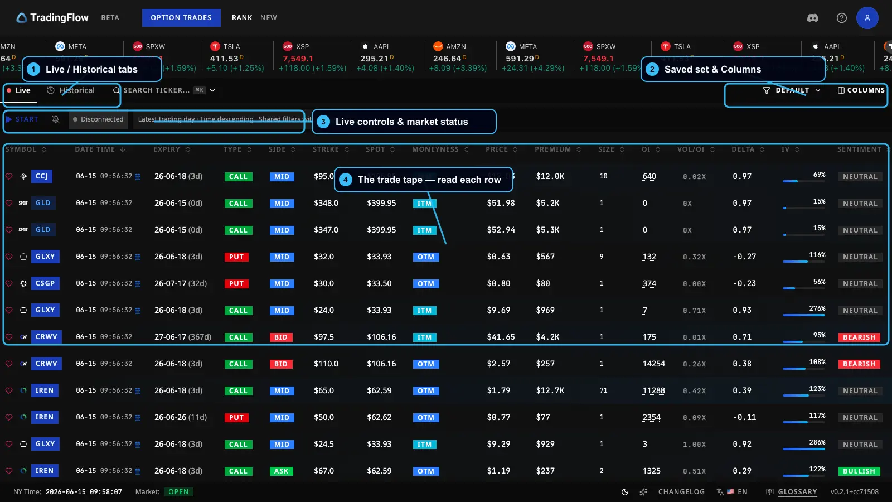892x502 pixels.
Task: Click the CSGP company logo icon
Action: point(23,283)
